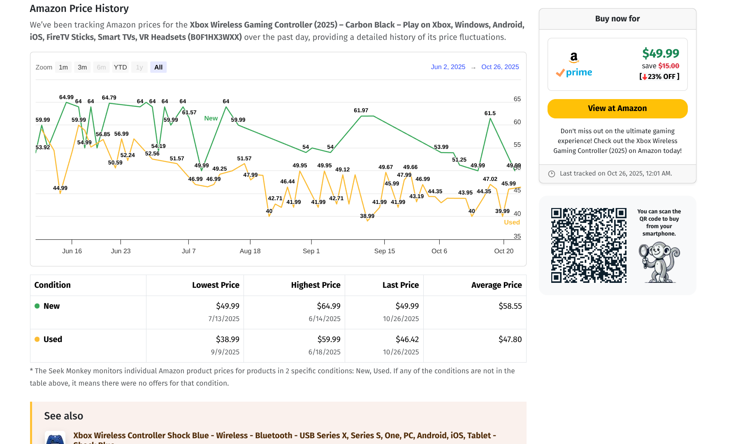731x444 pixels.
Task: Click the monkey mascot with magnifying glass
Action: (x=659, y=262)
